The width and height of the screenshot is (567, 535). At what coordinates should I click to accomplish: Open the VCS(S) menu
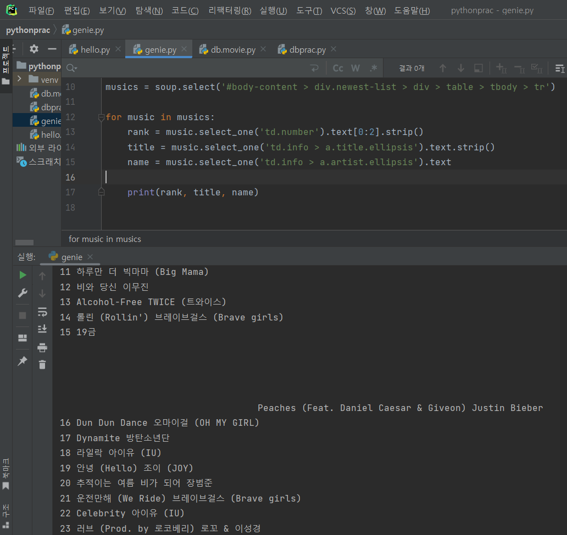pos(343,10)
